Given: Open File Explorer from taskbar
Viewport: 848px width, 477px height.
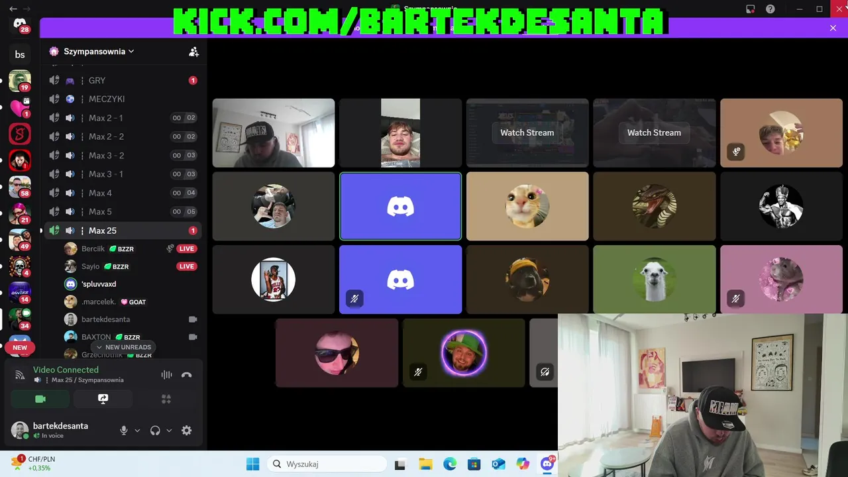Looking at the screenshot, I should (x=425, y=464).
